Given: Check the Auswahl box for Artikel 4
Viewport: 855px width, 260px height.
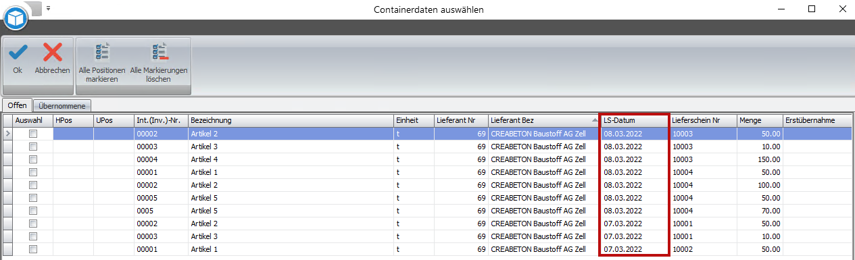Looking at the screenshot, I should click(x=32, y=159).
